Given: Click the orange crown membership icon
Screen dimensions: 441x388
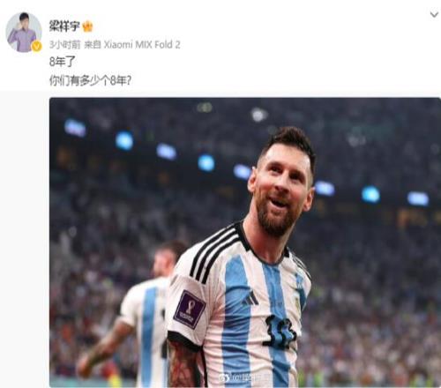Looking at the screenshot, I should tap(87, 26).
